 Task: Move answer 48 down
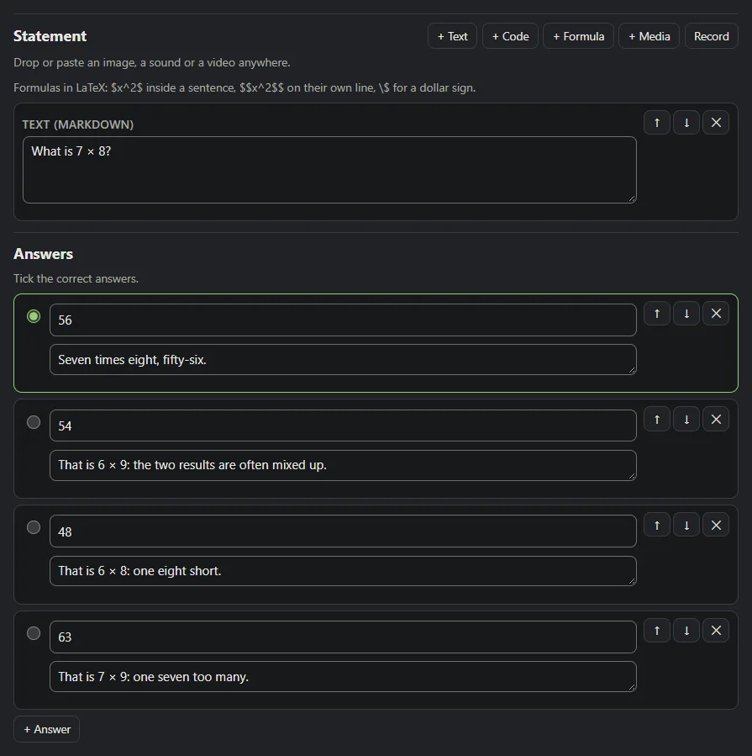pyautogui.click(x=686, y=525)
